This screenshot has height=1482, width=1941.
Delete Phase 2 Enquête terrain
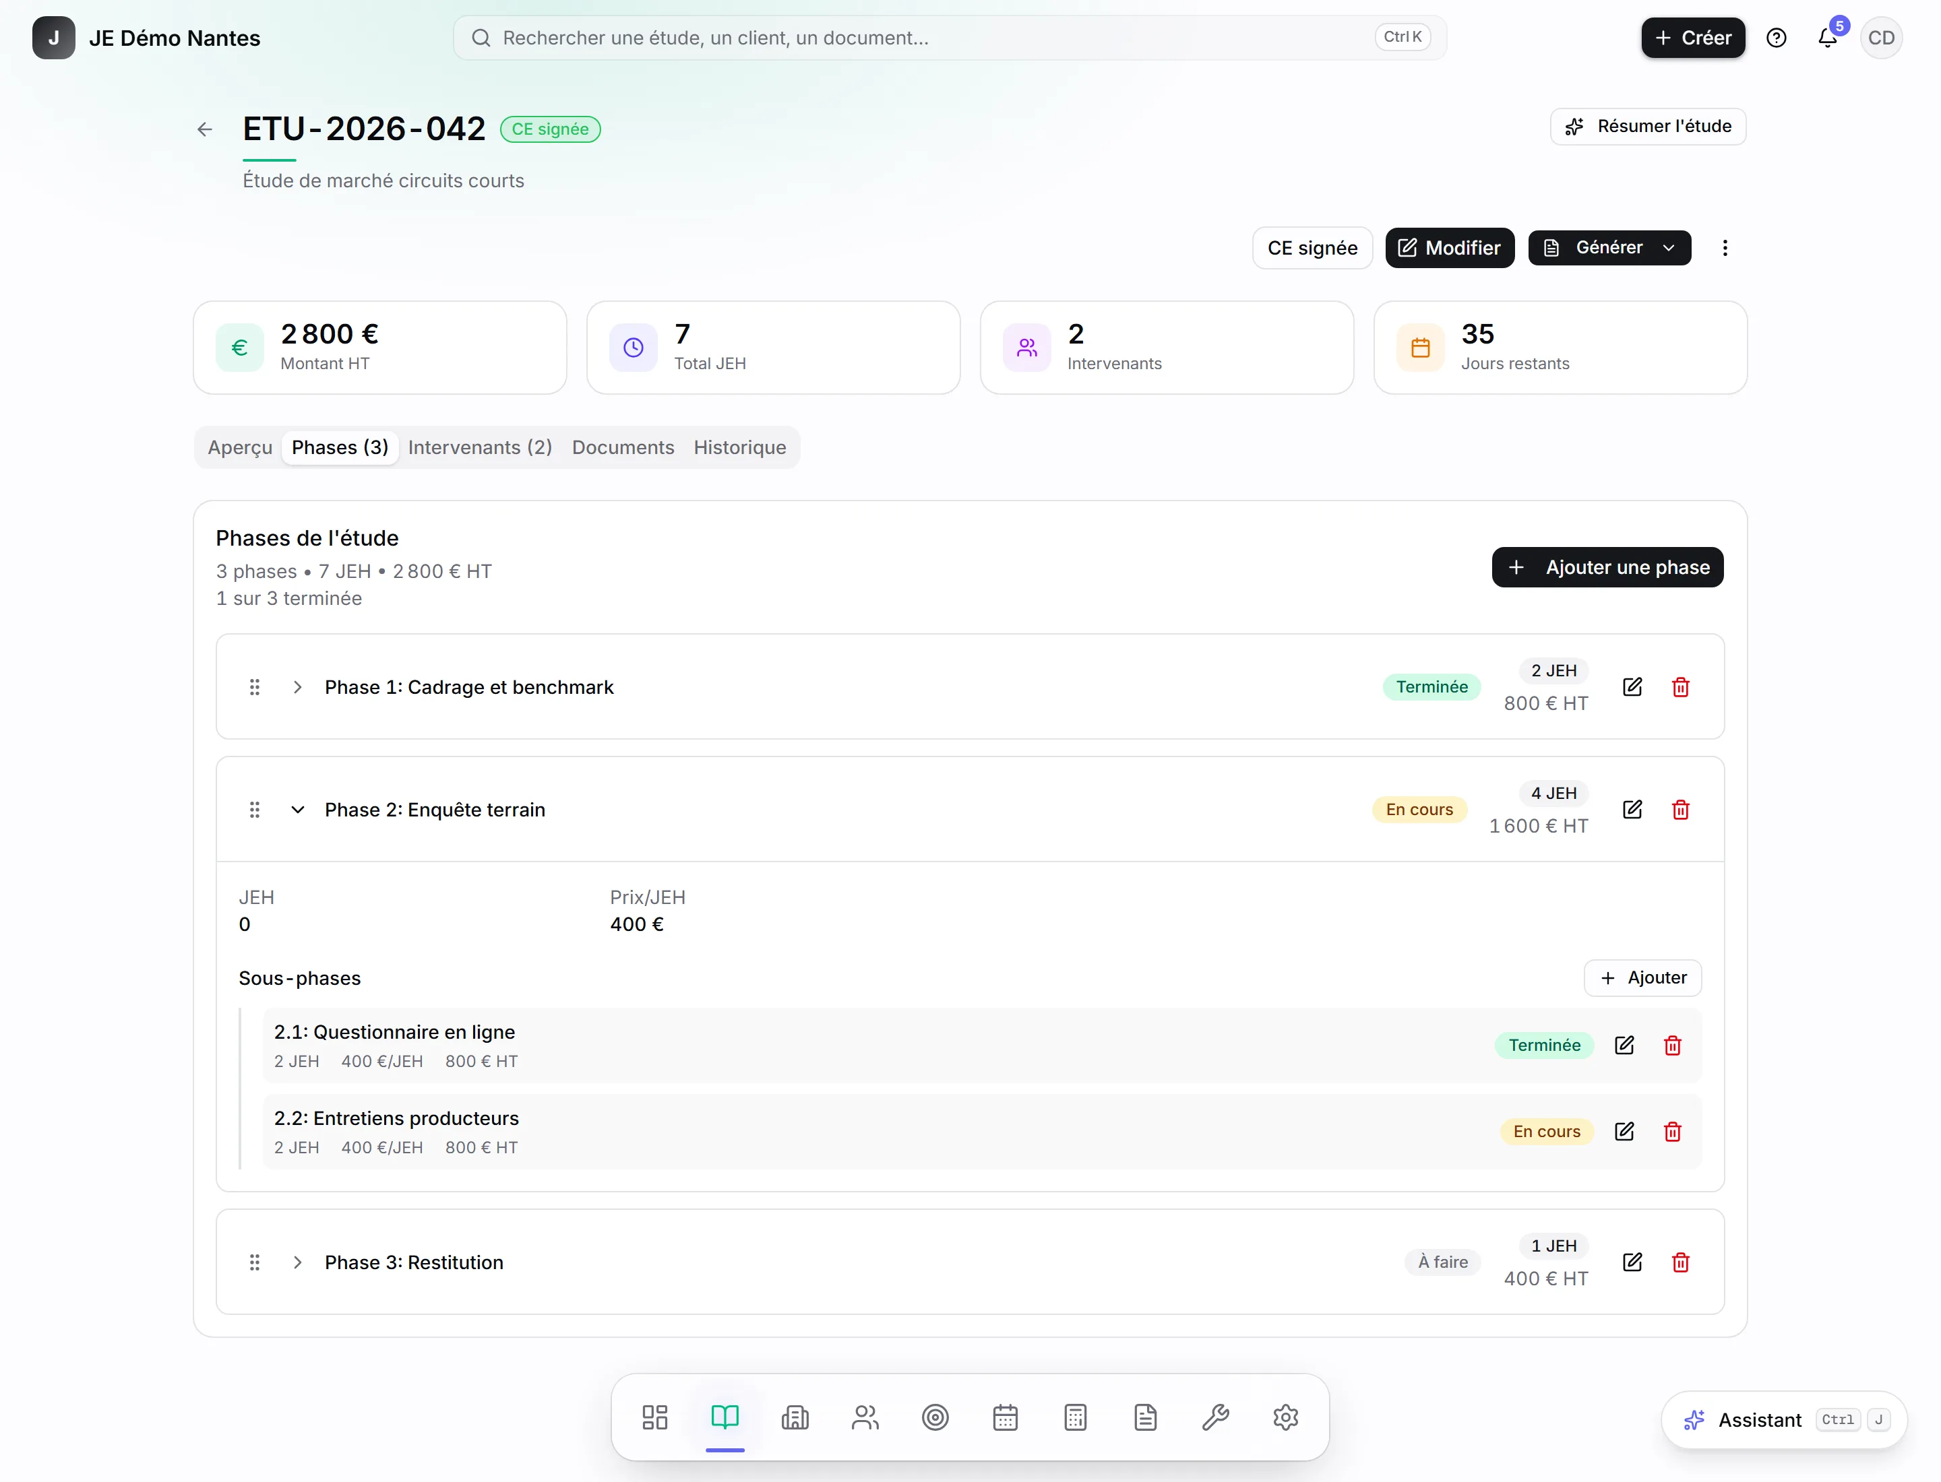[x=1681, y=810]
